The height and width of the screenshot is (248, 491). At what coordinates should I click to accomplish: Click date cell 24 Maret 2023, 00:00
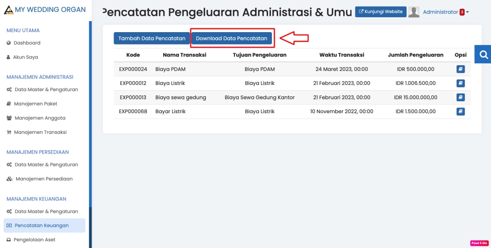click(341, 69)
